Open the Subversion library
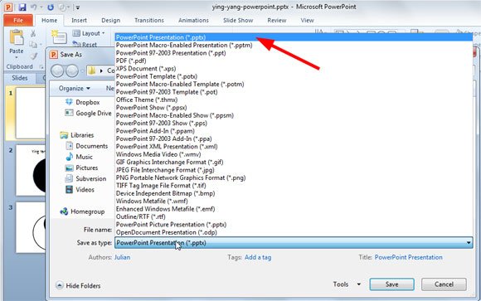The width and height of the screenshot is (481, 301). pyautogui.click(x=86, y=178)
